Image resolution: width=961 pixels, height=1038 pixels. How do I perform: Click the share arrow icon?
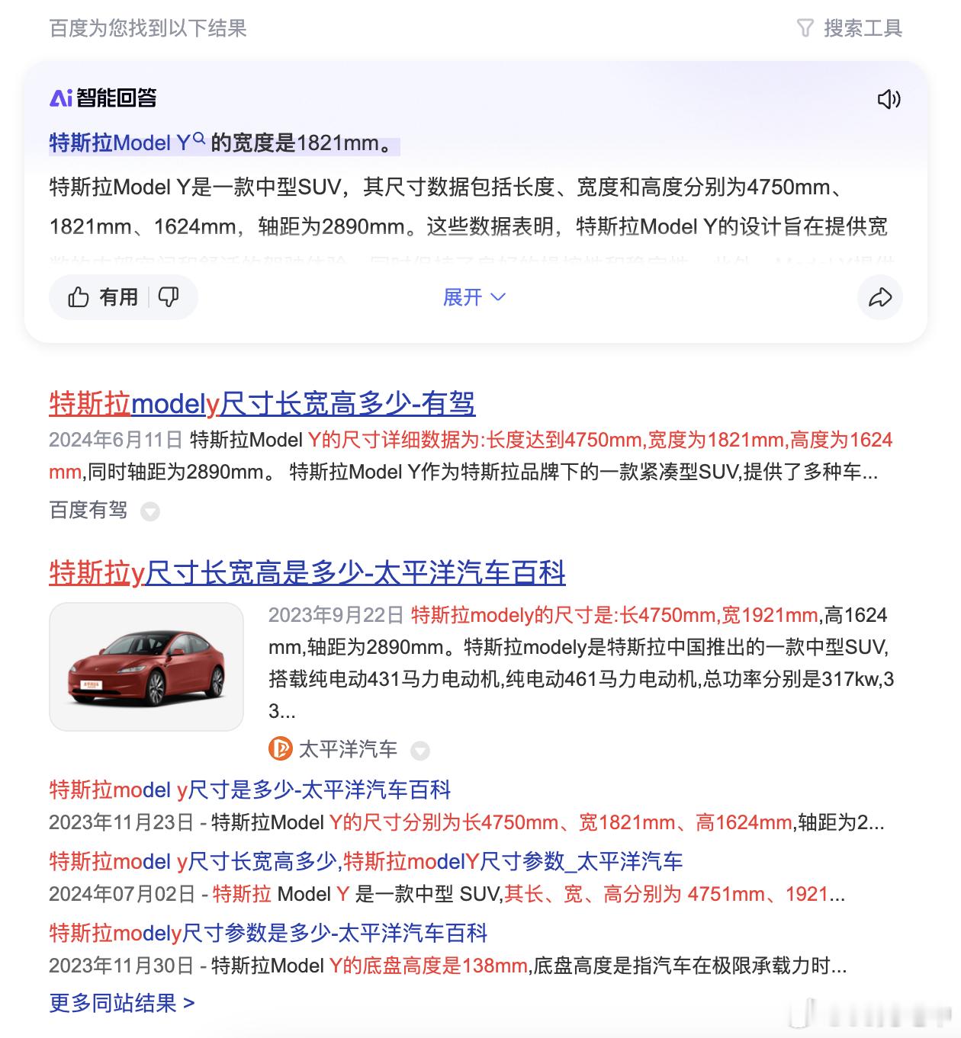pyautogui.click(x=880, y=297)
